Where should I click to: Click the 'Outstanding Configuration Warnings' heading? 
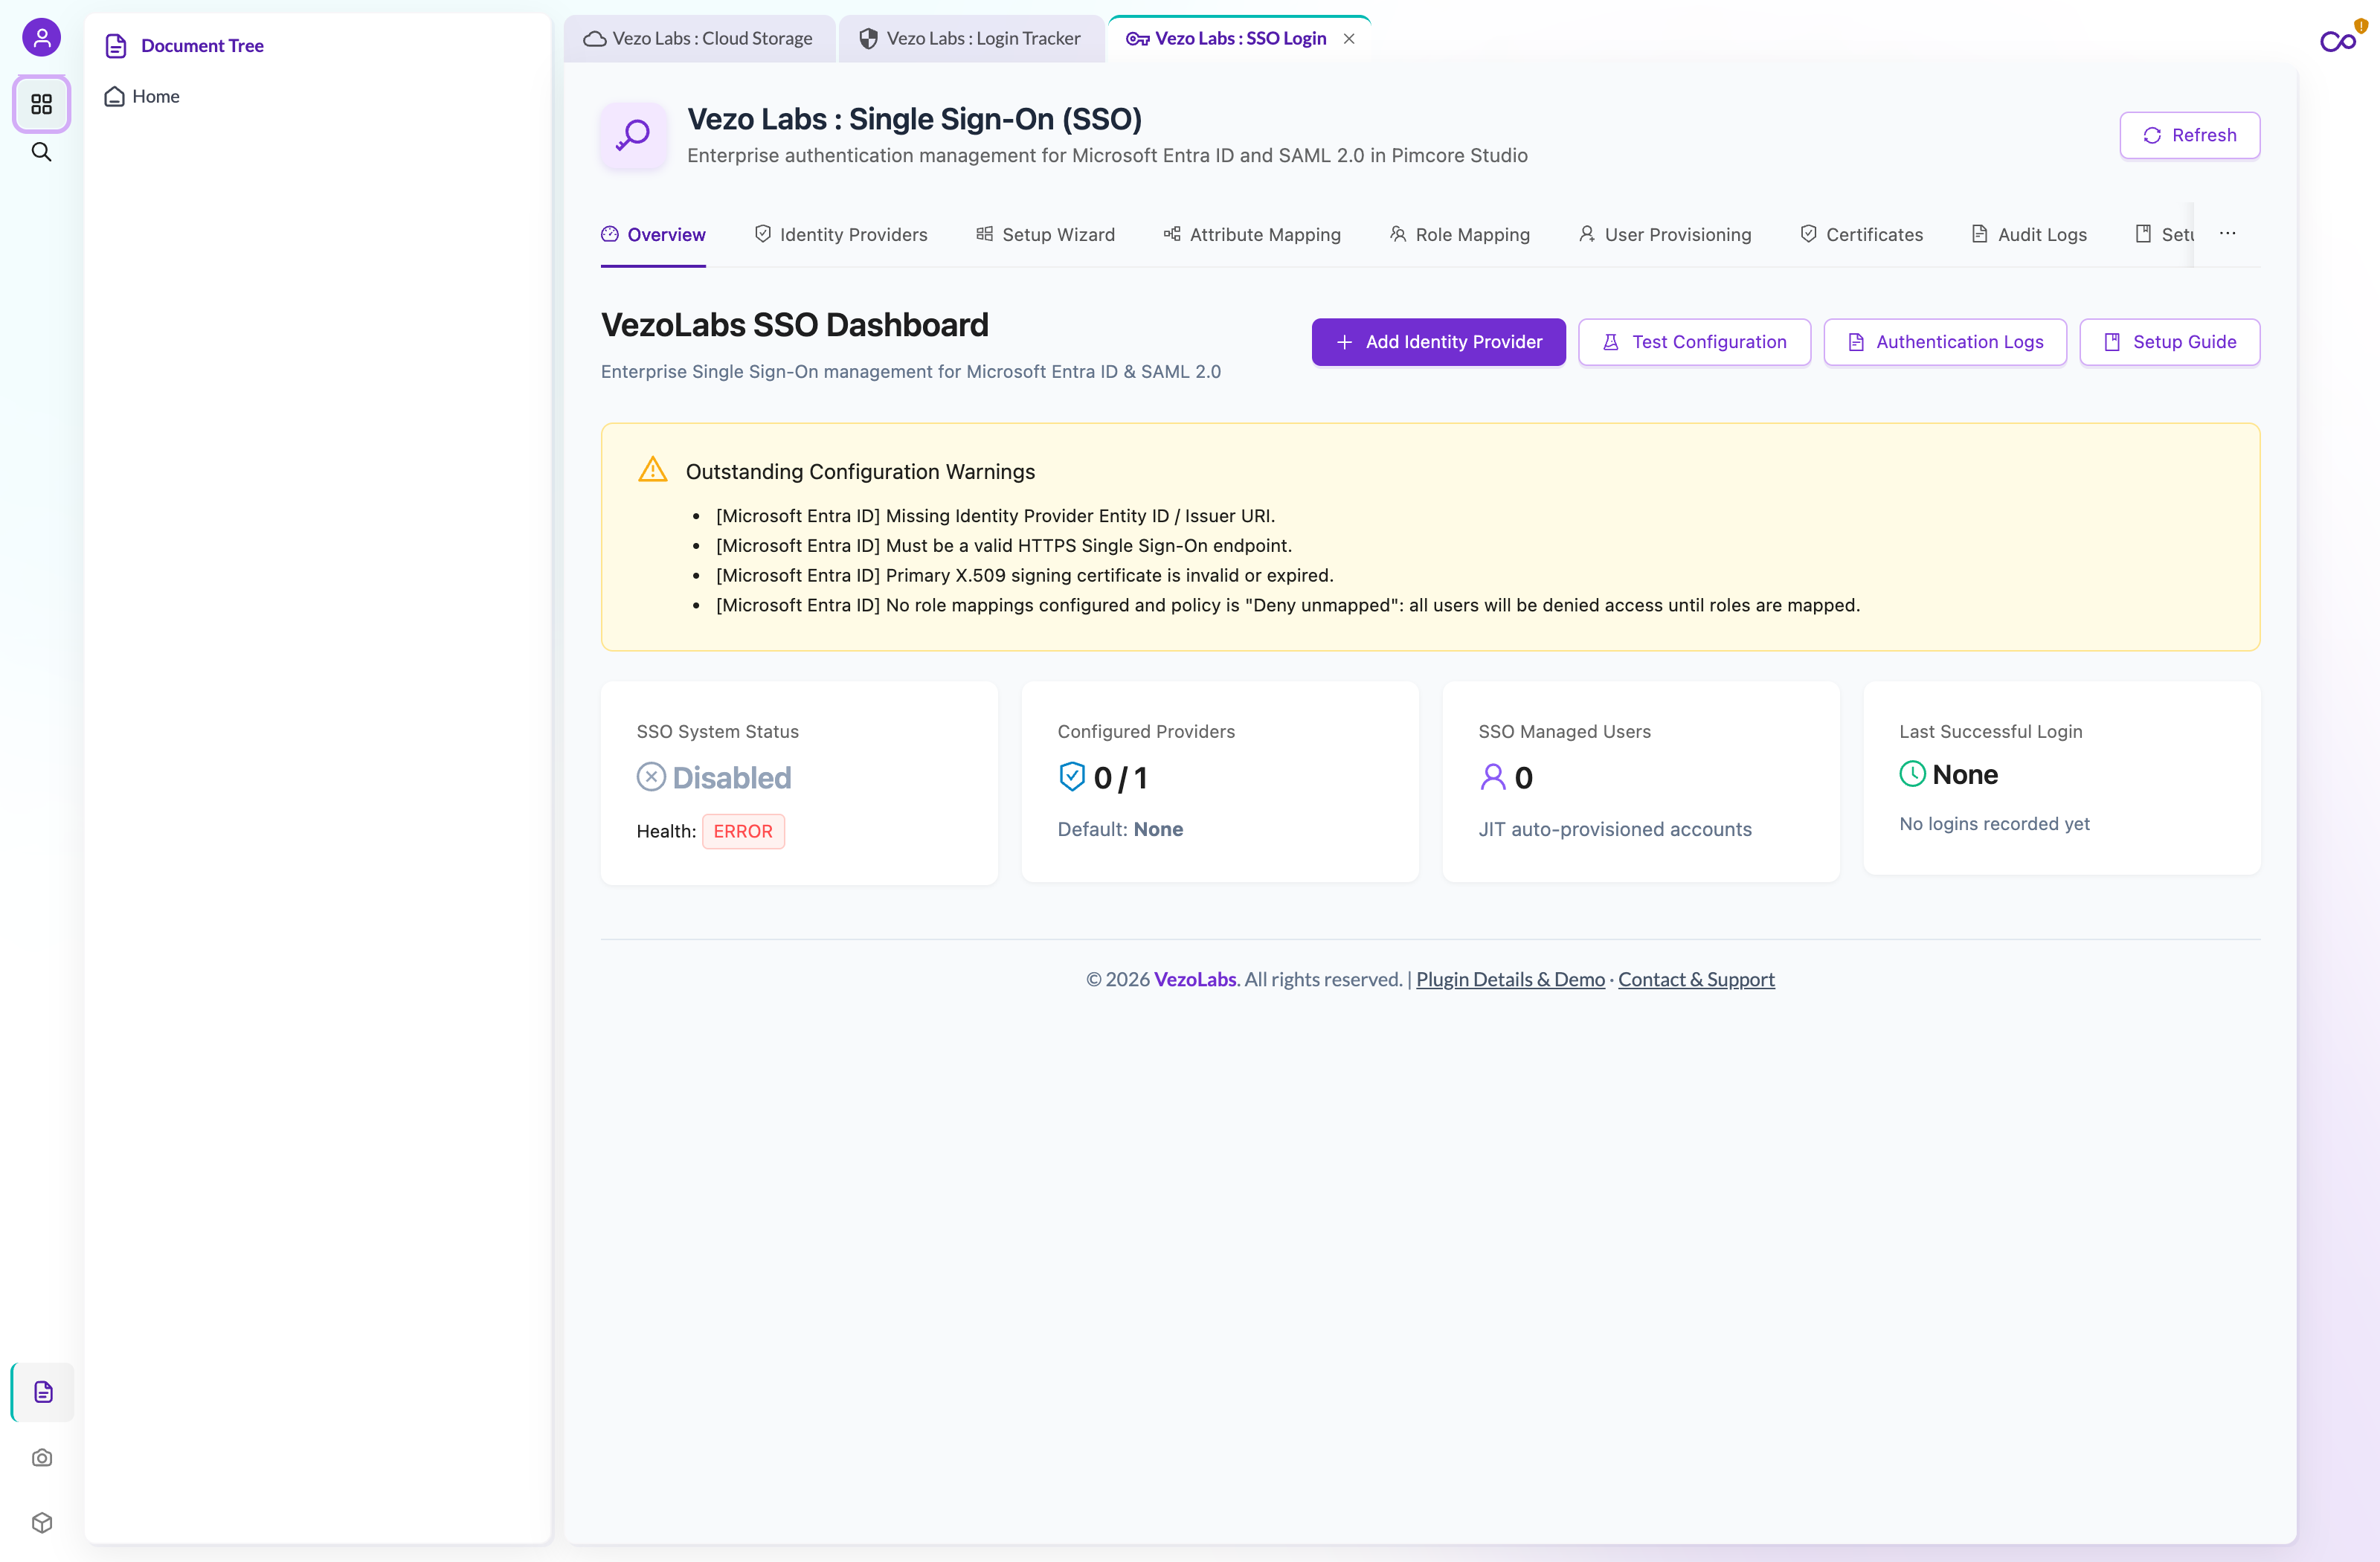click(x=860, y=472)
